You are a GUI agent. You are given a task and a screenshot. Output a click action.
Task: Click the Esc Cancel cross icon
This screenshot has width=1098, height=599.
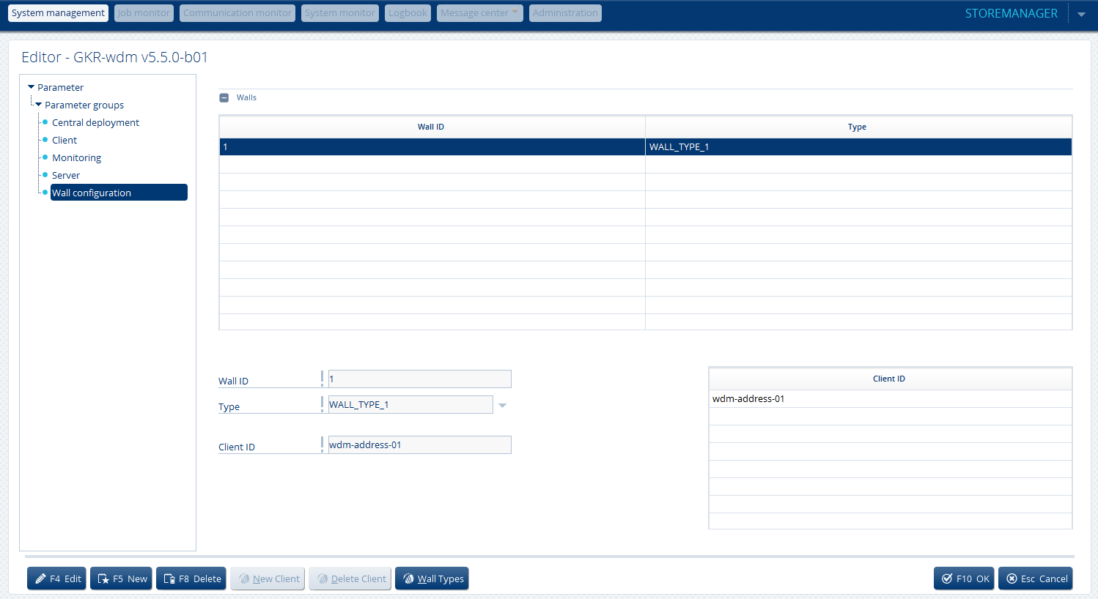[1012, 578]
